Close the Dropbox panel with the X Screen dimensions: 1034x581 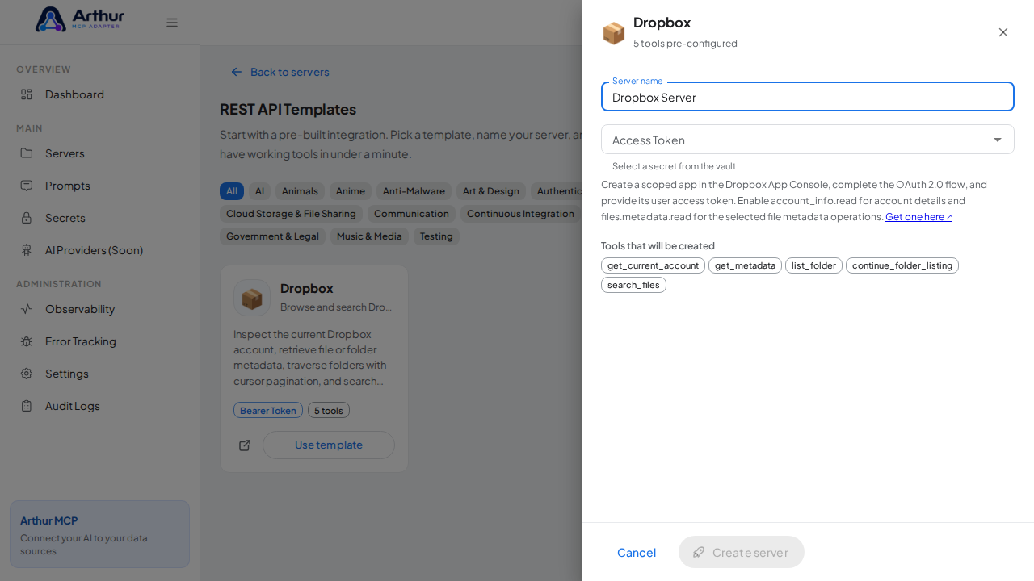coord(1003,32)
